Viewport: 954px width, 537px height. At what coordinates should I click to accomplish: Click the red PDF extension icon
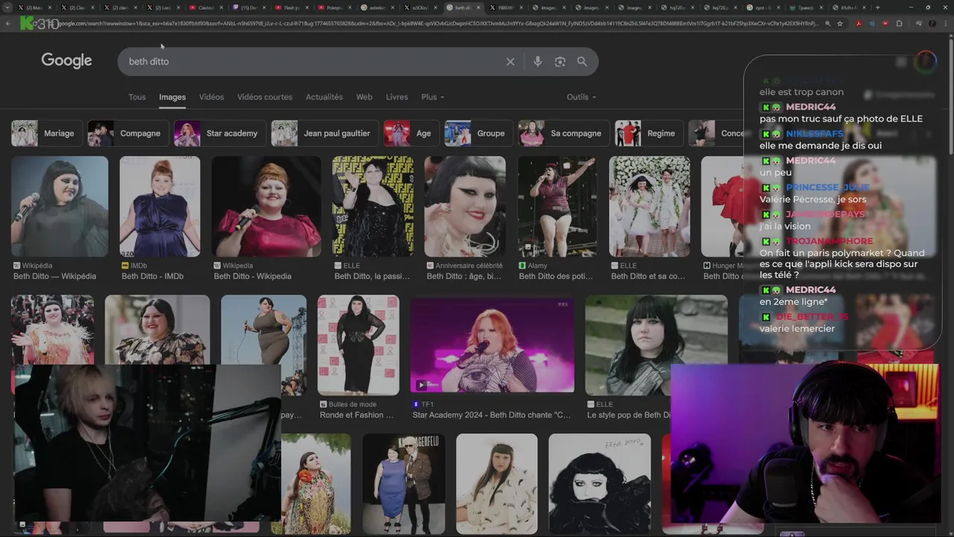[859, 24]
